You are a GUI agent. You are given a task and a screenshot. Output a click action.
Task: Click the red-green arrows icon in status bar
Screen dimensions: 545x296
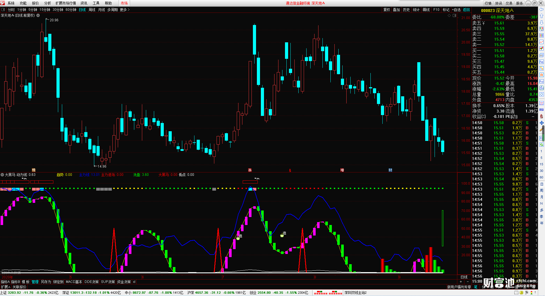(531, 293)
